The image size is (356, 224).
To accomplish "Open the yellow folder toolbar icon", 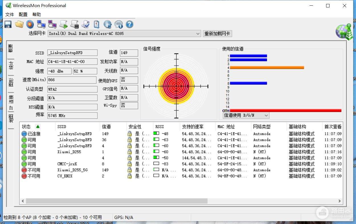I will tap(19, 24).
